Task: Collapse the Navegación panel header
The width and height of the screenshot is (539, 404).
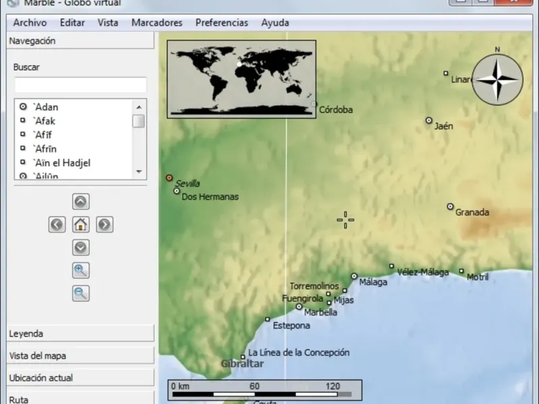Action: point(80,40)
